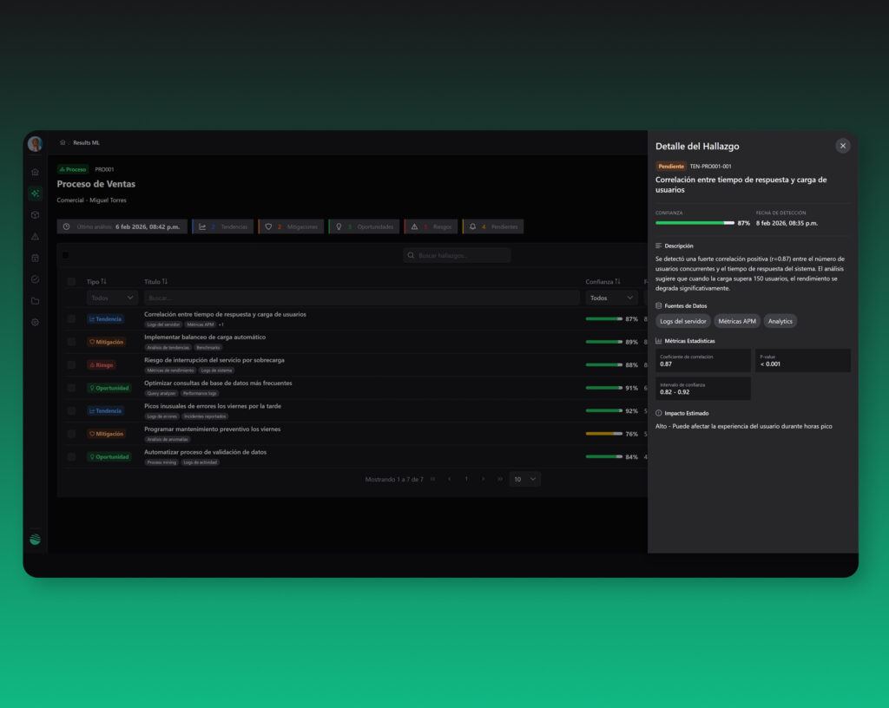Expand the Tipo filter Todos dropdown
Viewport: 889px width, 708px height.
point(112,298)
